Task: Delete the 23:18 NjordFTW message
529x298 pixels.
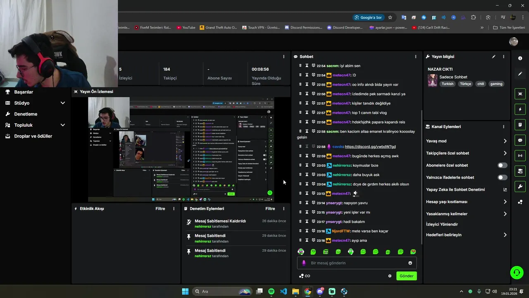Action: [300, 231]
